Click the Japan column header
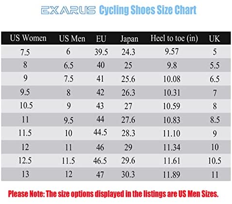This screenshot has height=204, width=232. [129, 39]
